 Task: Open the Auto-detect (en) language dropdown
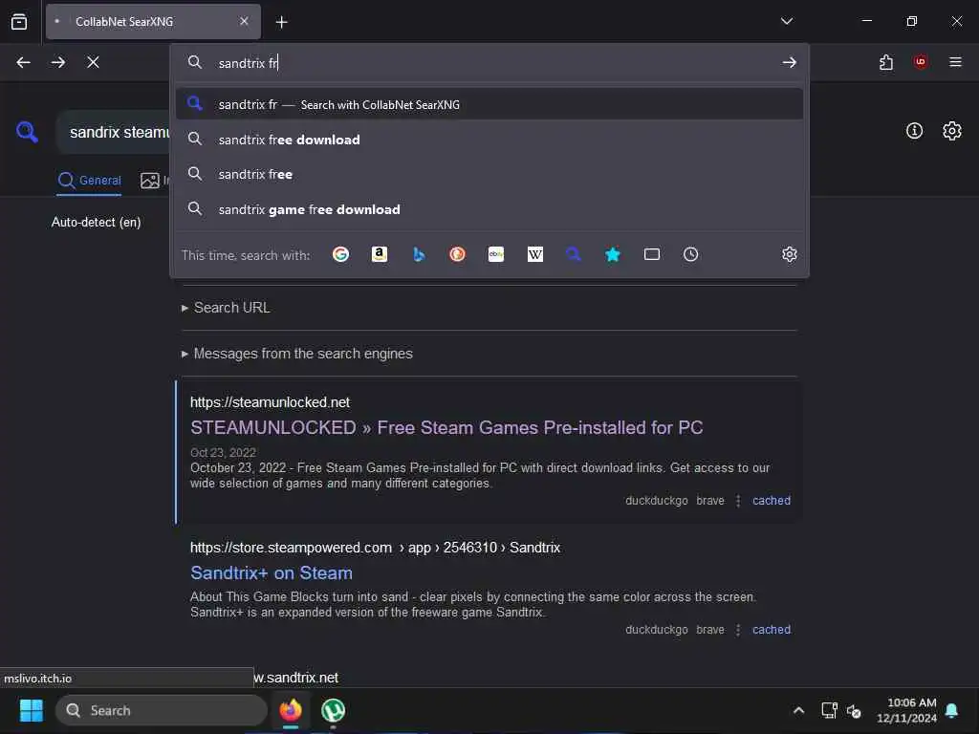click(97, 222)
